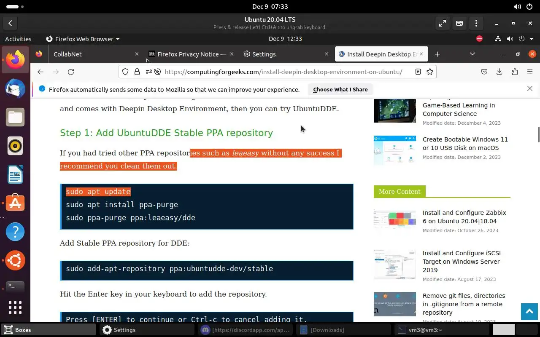
Task: Click the host volume icon in top bar
Action: [x=518, y=7]
